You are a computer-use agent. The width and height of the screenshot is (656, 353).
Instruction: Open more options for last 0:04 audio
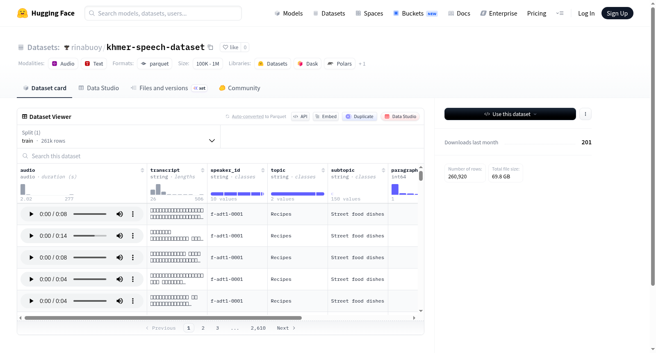pyautogui.click(x=133, y=301)
